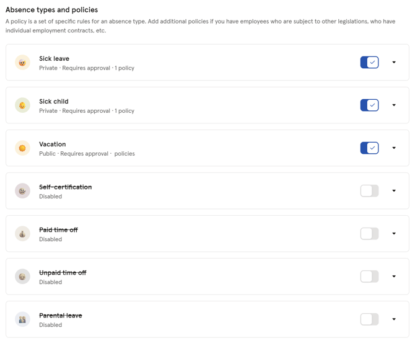Click the Self-certification emoji icon
Image resolution: width=415 pixels, height=346 pixels.
[23, 191]
